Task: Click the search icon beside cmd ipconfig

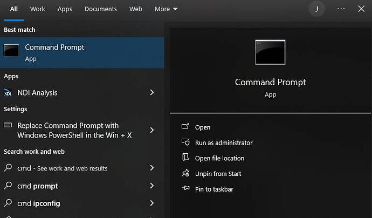Action: 8,203
